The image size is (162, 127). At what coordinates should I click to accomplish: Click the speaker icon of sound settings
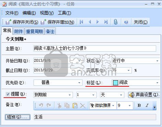(132, 95)
